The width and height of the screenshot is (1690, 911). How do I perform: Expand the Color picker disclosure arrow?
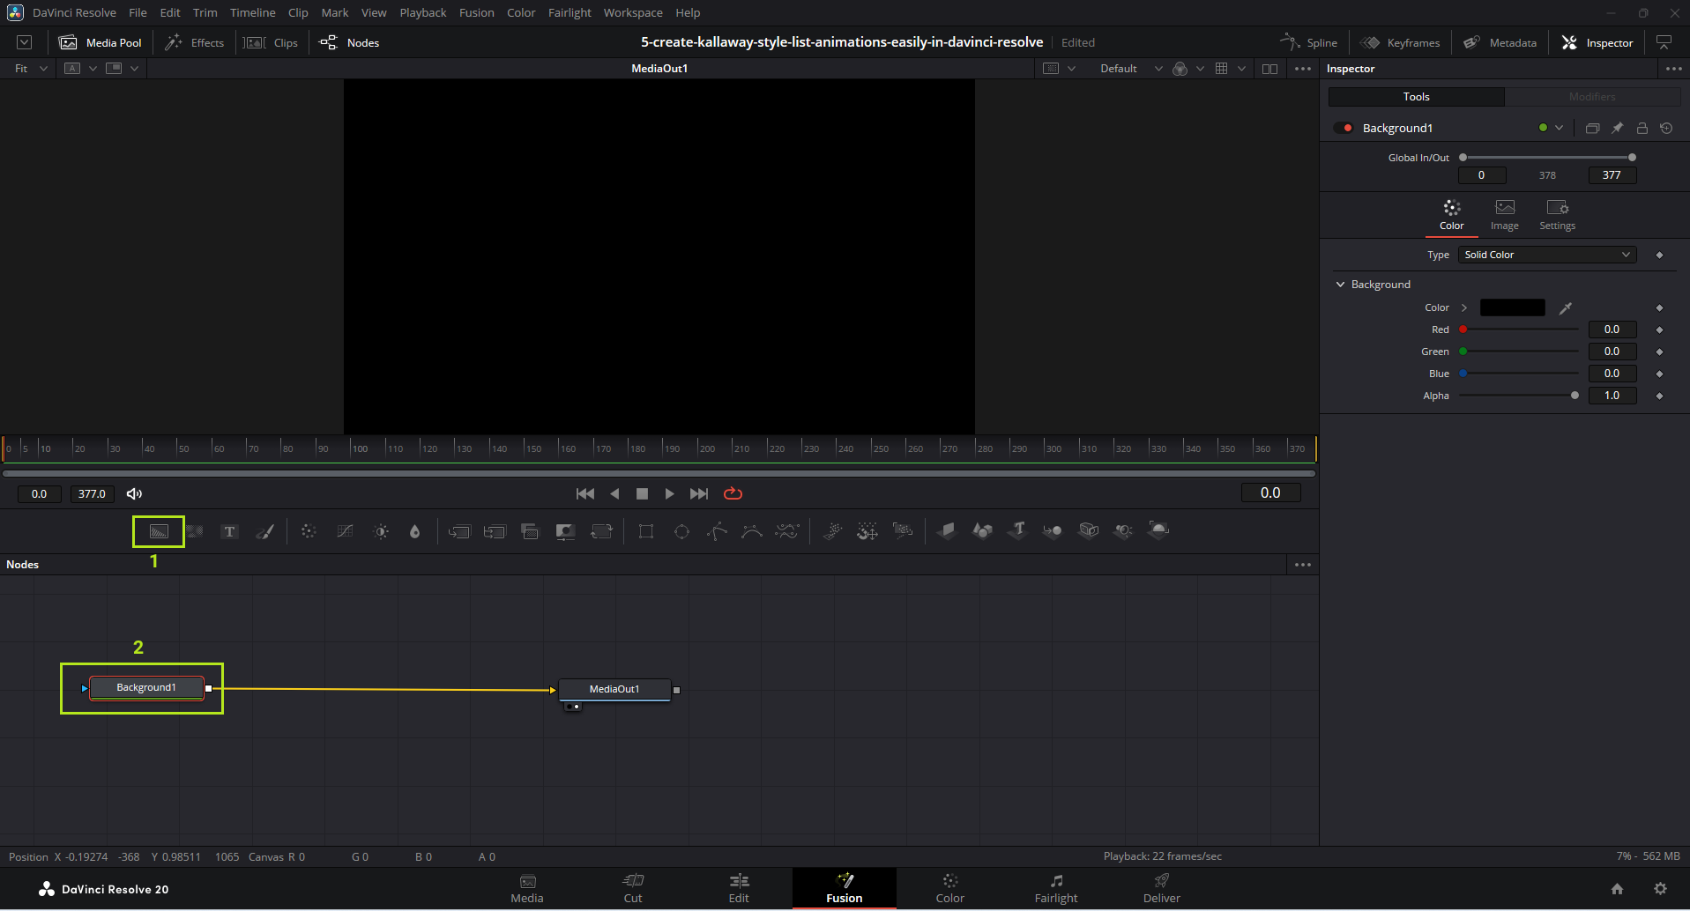pos(1464,307)
